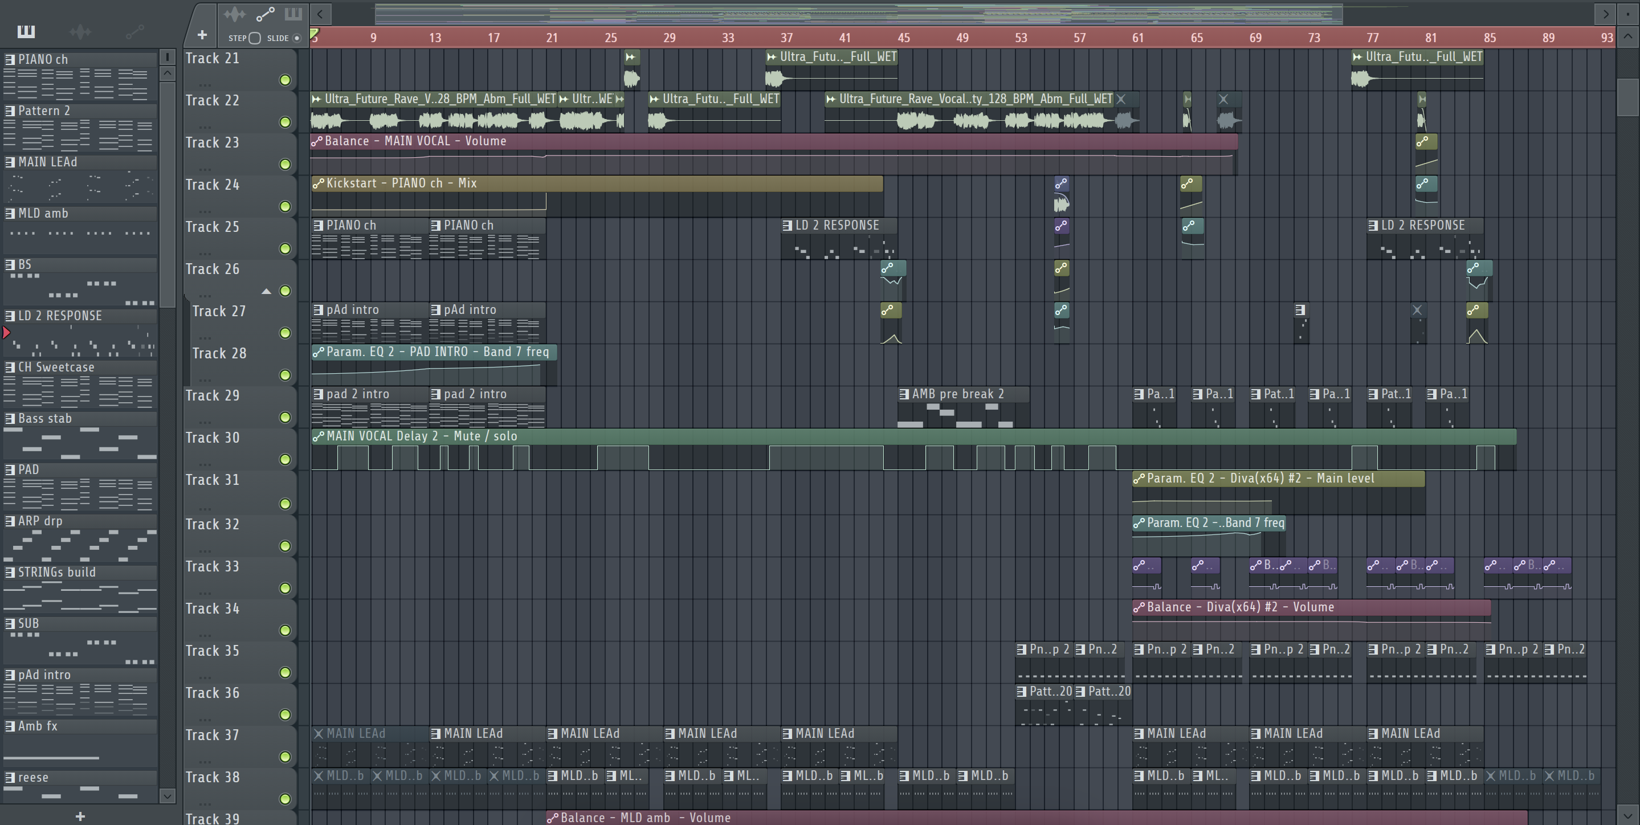
Task: Select the Amb fx pattern in picker
Action: [x=80, y=744]
